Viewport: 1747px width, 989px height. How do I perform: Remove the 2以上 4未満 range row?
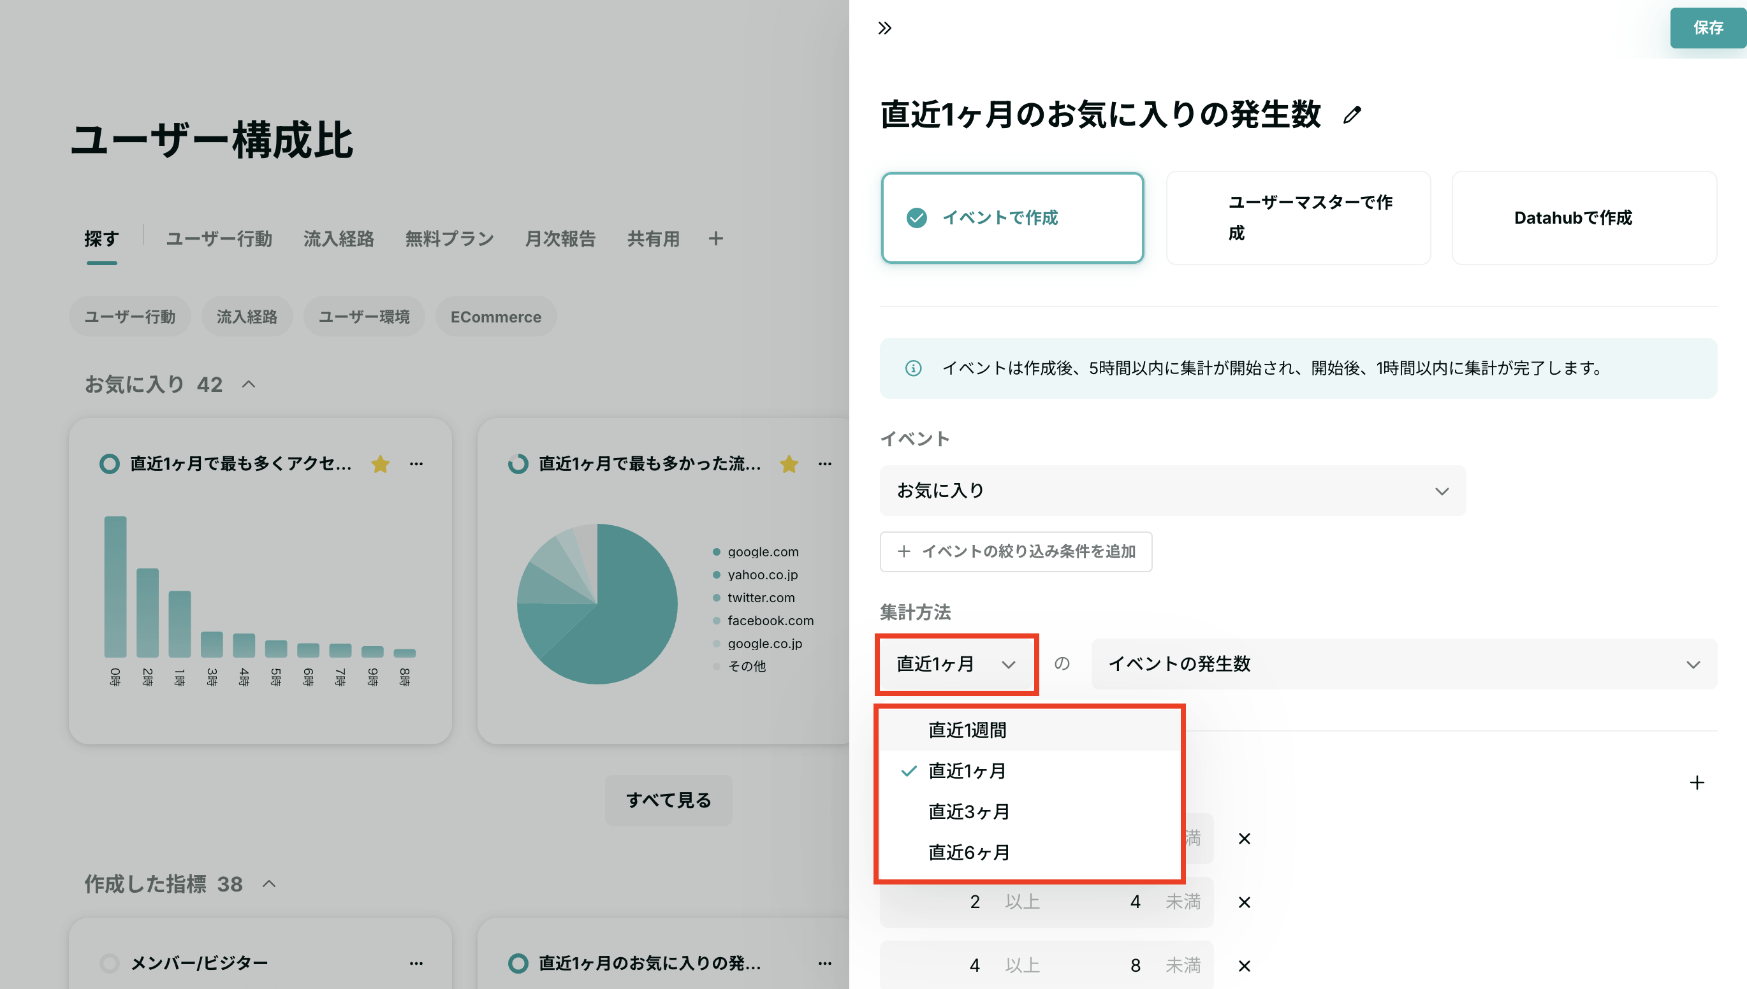coord(1244,902)
